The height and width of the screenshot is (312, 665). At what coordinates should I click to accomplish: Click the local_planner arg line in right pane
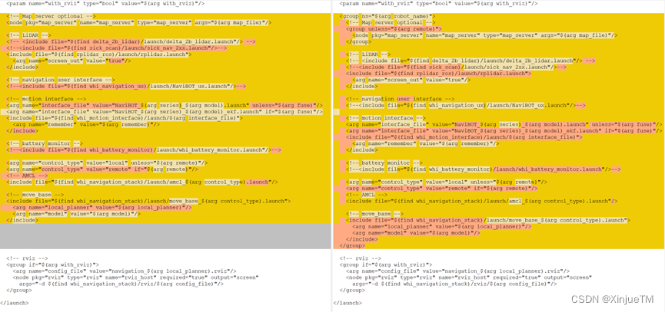(x=442, y=227)
